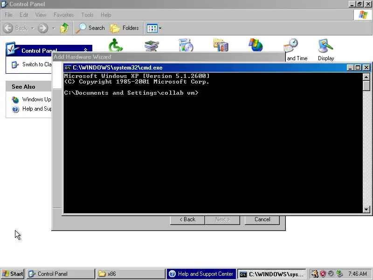Screen dimensions: 373x280
Task: Maximize the cmd.exe window
Action: [x=358, y=68]
